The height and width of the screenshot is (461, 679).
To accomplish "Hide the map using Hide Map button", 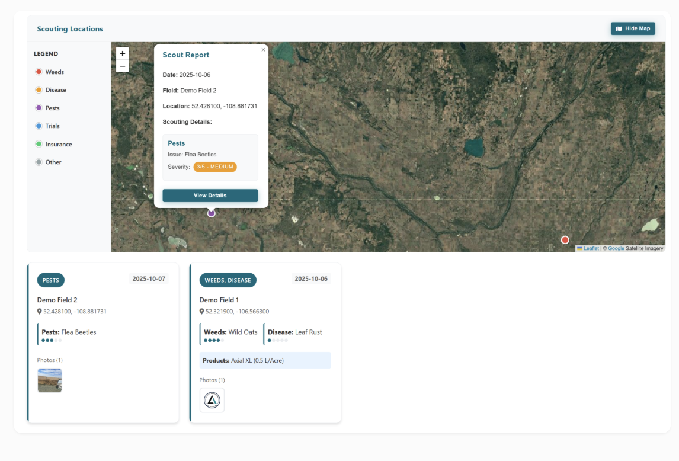I will click(633, 28).
